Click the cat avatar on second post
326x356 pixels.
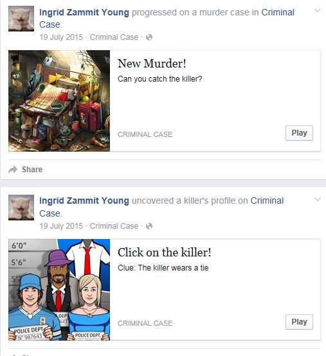21,208
